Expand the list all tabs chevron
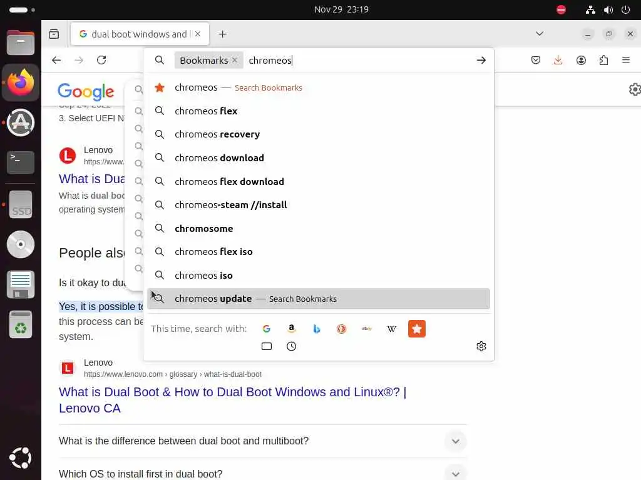The image size is (641, 480). pos(540,34)
